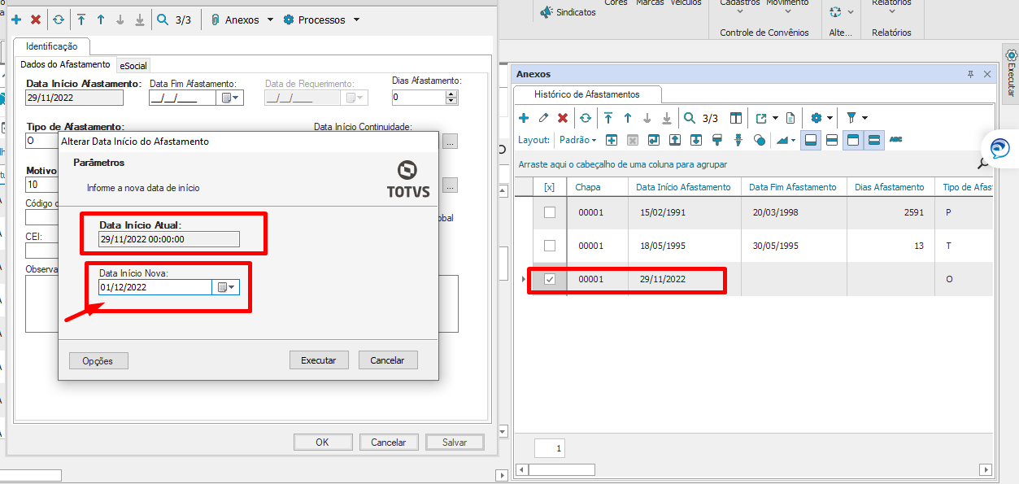
Task: Click gear processes icon in Anexos toolbar
Action: (817, 118)
